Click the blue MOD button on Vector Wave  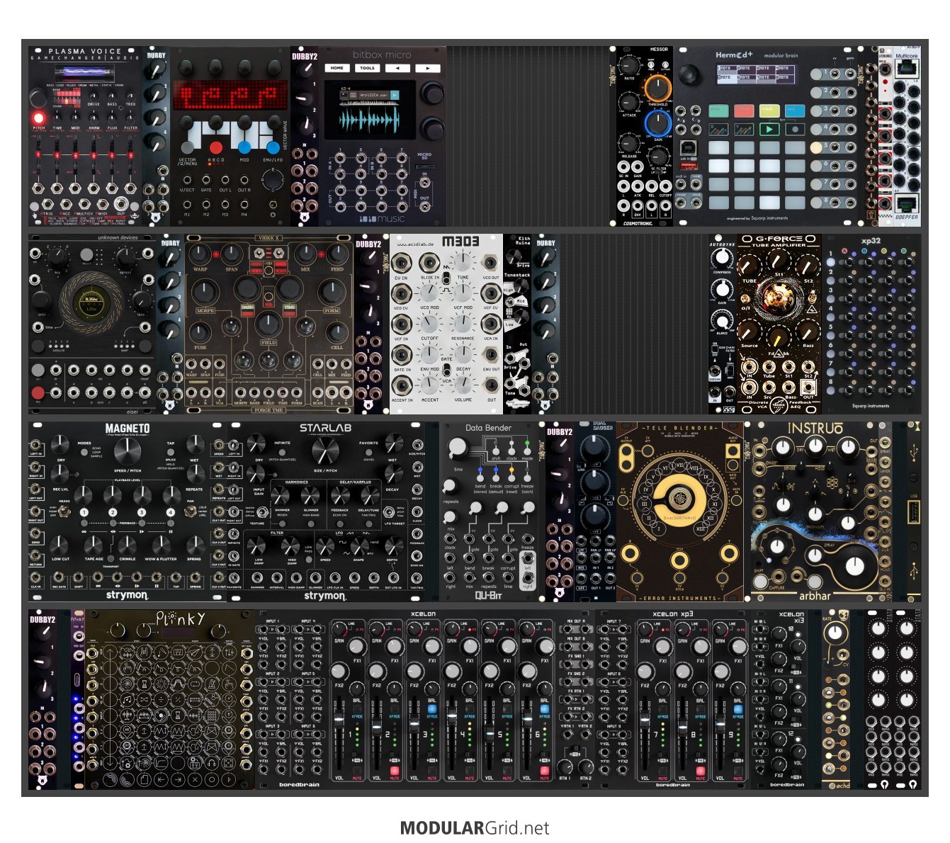click(x=244, y=147)
